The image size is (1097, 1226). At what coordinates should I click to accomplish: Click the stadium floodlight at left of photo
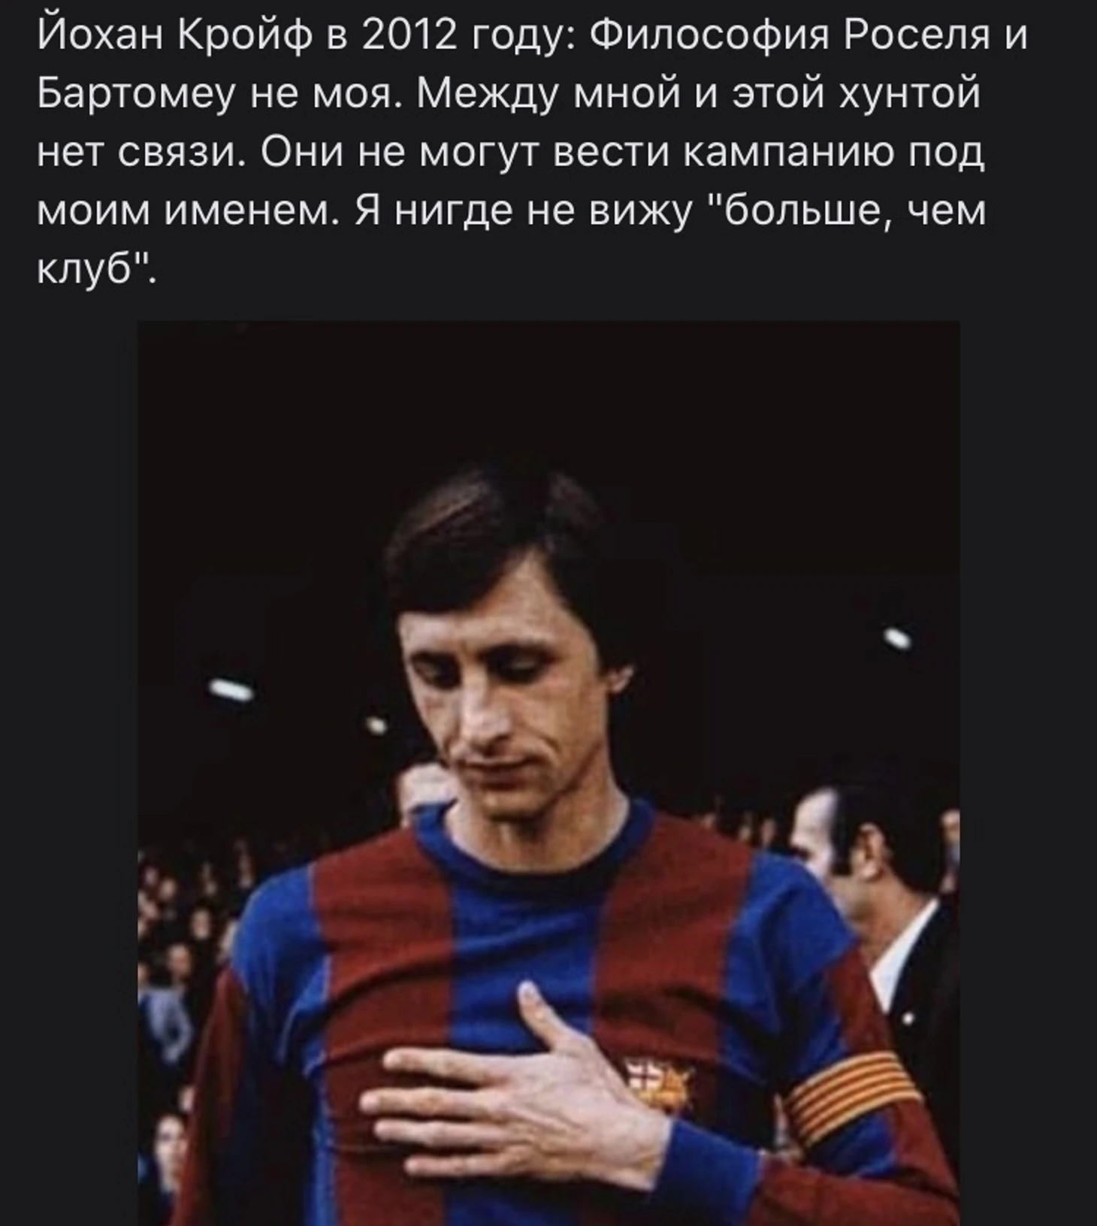click(232, 691)
